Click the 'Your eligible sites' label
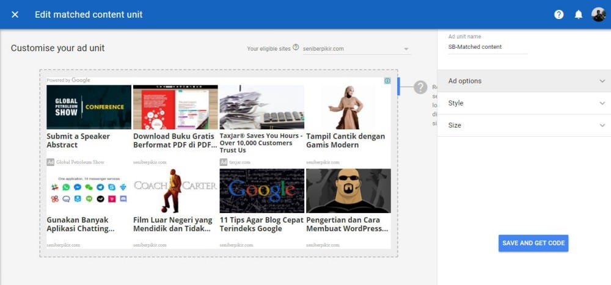The height and width of the screenshot is (285, 611). [x=269, y=49]
